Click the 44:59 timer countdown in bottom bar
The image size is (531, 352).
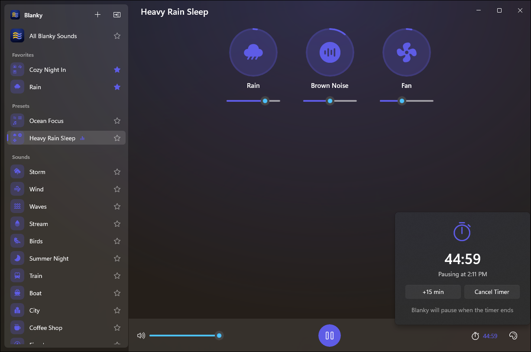(x=490, y=336)
